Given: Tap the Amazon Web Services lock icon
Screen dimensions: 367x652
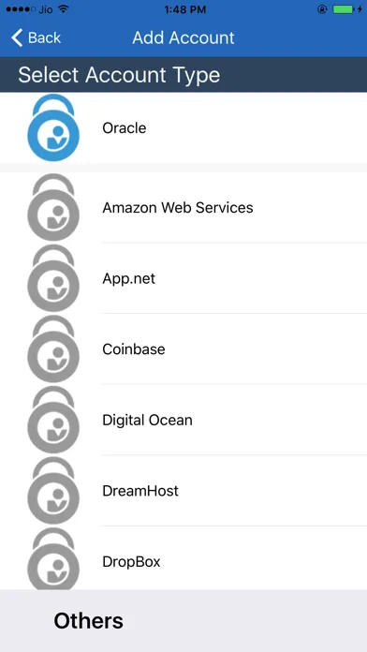Looking at the screenshot, I should pyautogui.click(x=53, y=207).
